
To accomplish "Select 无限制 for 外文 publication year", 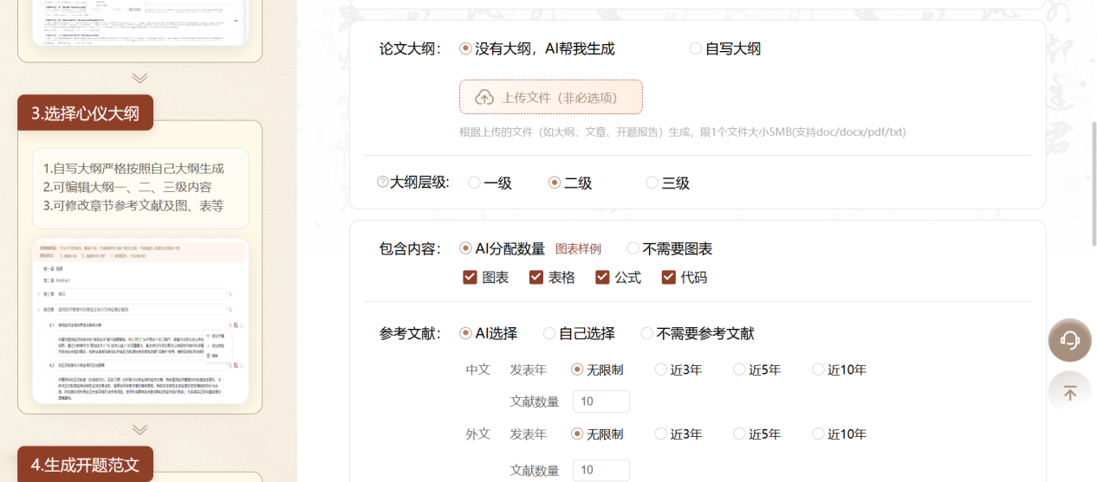I will (x=597, y=434).
